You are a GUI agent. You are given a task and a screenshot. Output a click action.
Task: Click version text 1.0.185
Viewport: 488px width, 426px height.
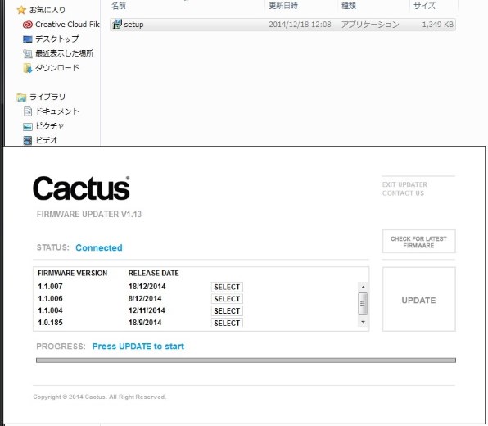tap(50, 322)
